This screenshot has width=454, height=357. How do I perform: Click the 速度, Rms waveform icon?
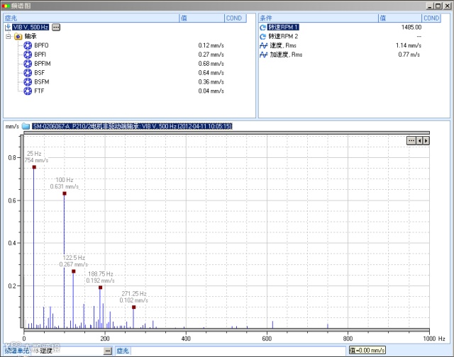click(x=263, y=45)
